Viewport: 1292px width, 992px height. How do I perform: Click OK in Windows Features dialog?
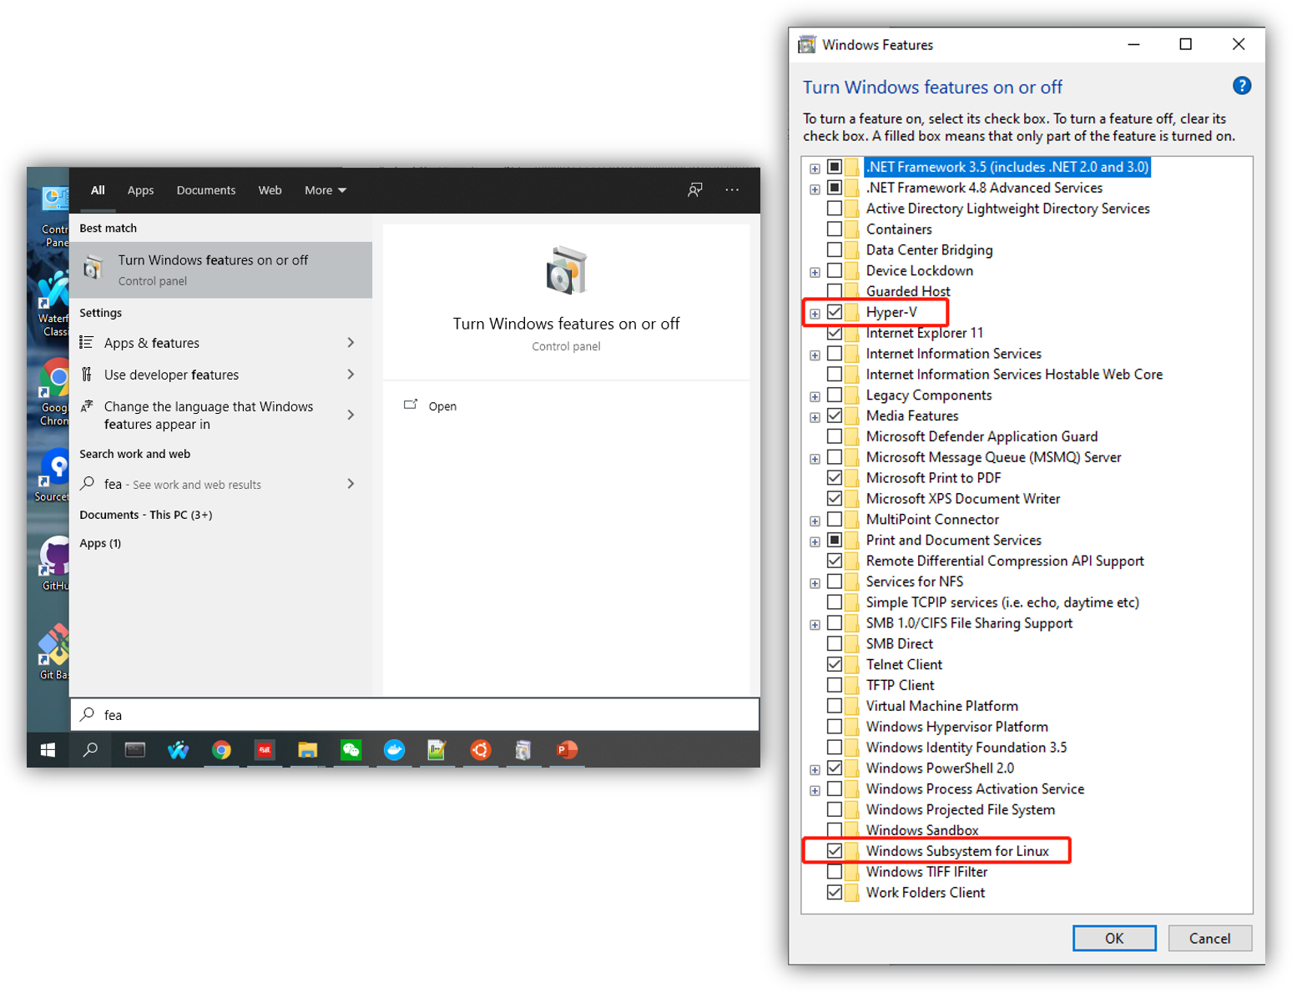click(x=1114, y=938)
